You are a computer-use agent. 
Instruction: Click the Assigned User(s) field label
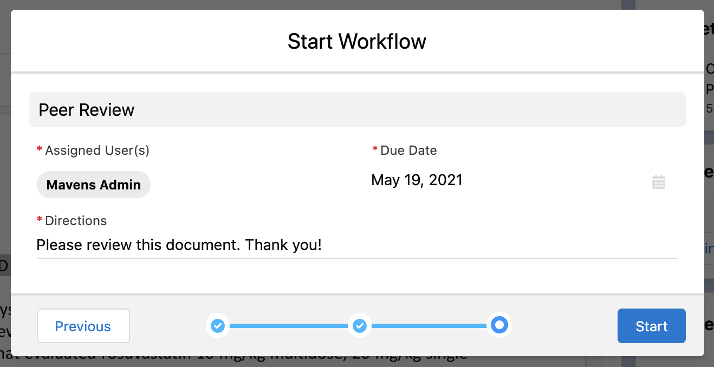point(97,150)
